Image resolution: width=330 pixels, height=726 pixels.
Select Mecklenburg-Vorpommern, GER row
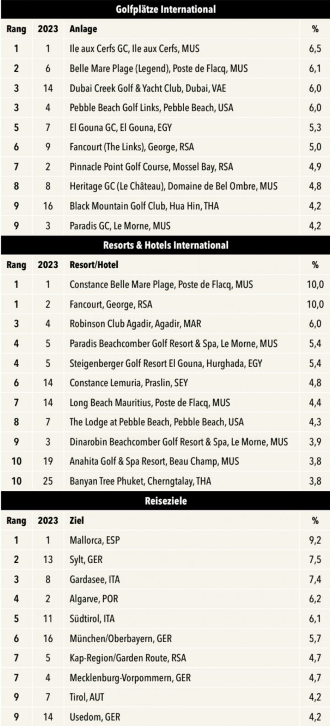(165, 678)
